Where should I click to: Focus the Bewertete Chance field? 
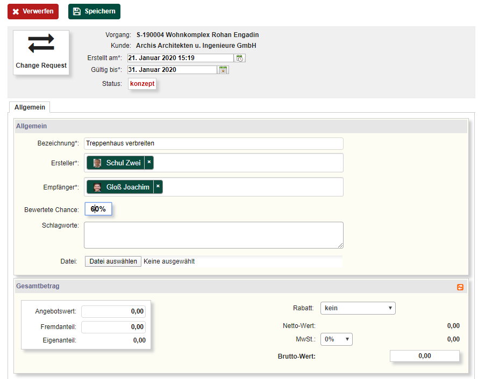tap(98, 209)
